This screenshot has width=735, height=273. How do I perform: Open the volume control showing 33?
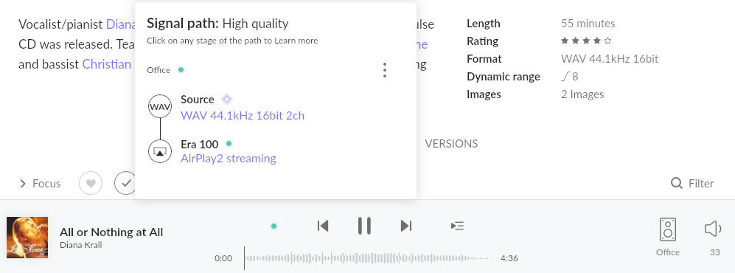click(x=713, y=229)
